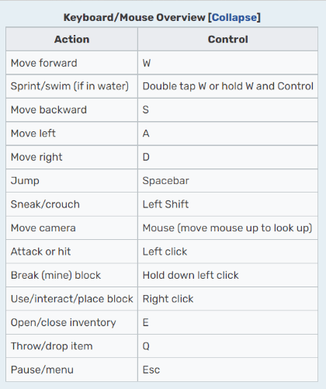Viewport: 326px width, 389px height.
Task: Click the Double tap W control text
Action: tap(227, 86)
